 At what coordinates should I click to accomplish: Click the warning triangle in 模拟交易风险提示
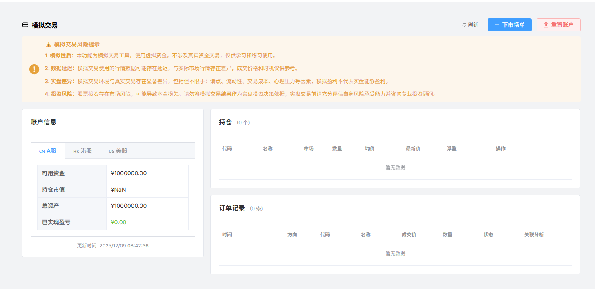click(x=47, y=44)
